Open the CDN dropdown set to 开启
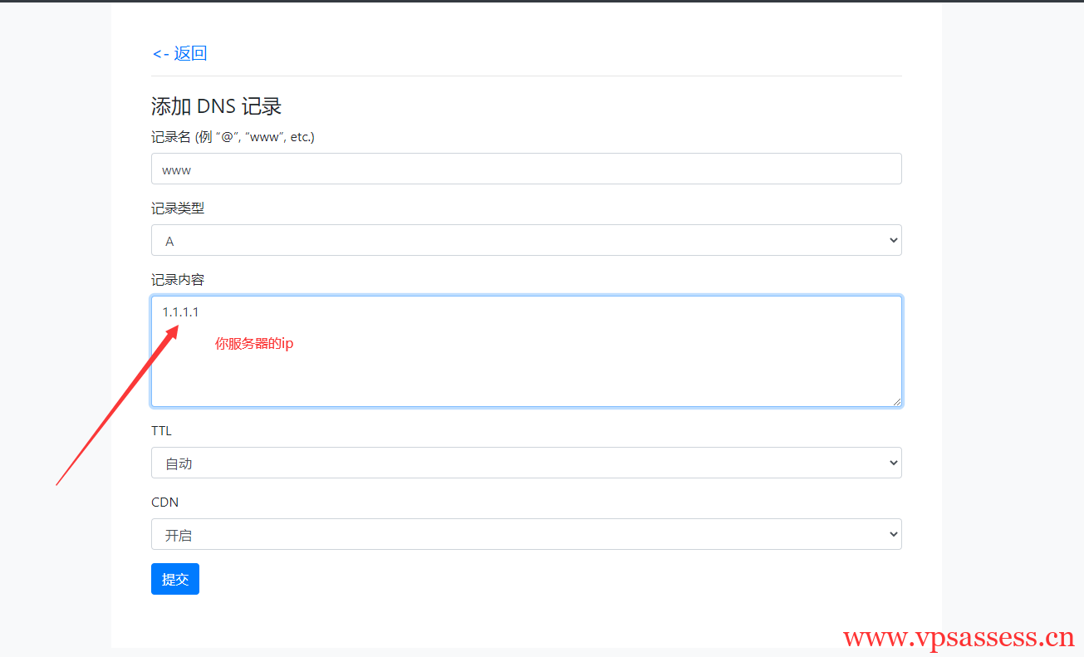 [527, 534]
